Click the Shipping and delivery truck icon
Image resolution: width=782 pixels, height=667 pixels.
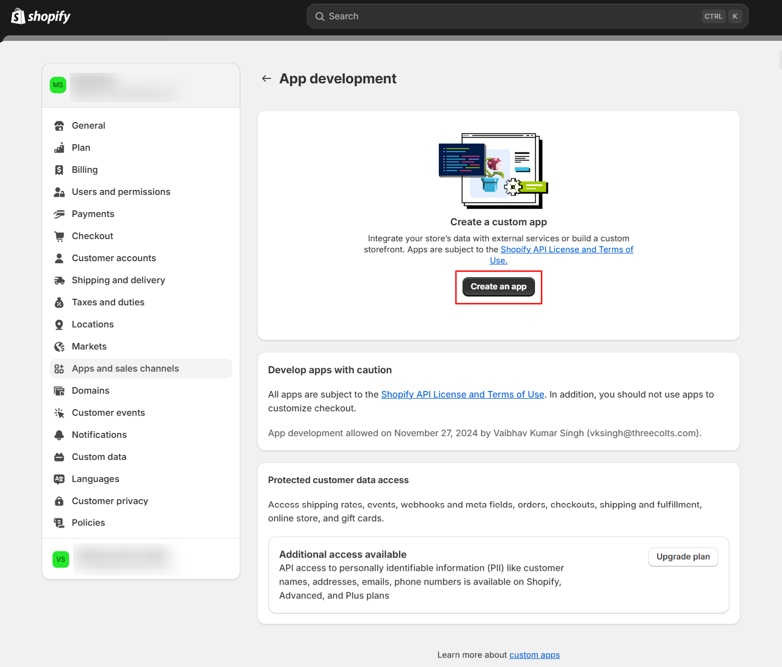(59, 280)
